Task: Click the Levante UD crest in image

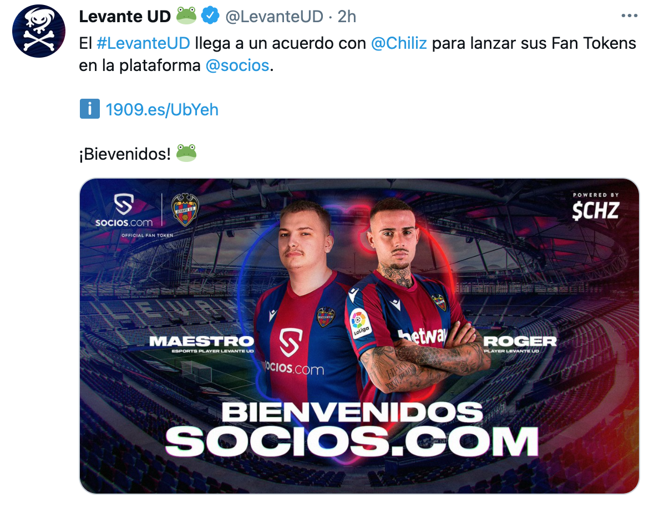Action: pyautogui.click(x=185, y=209)
